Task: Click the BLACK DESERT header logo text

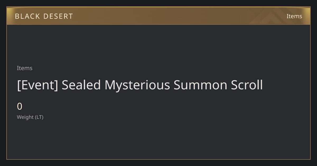Action: [x=44, y=16]
